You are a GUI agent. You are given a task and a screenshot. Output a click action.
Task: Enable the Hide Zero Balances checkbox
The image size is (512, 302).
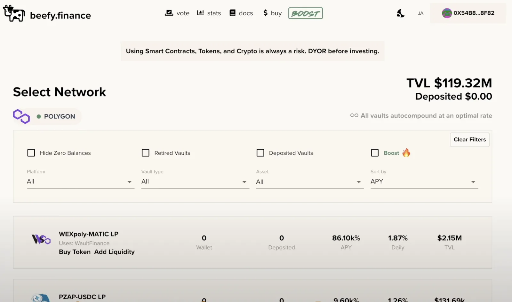coord(31,153)
